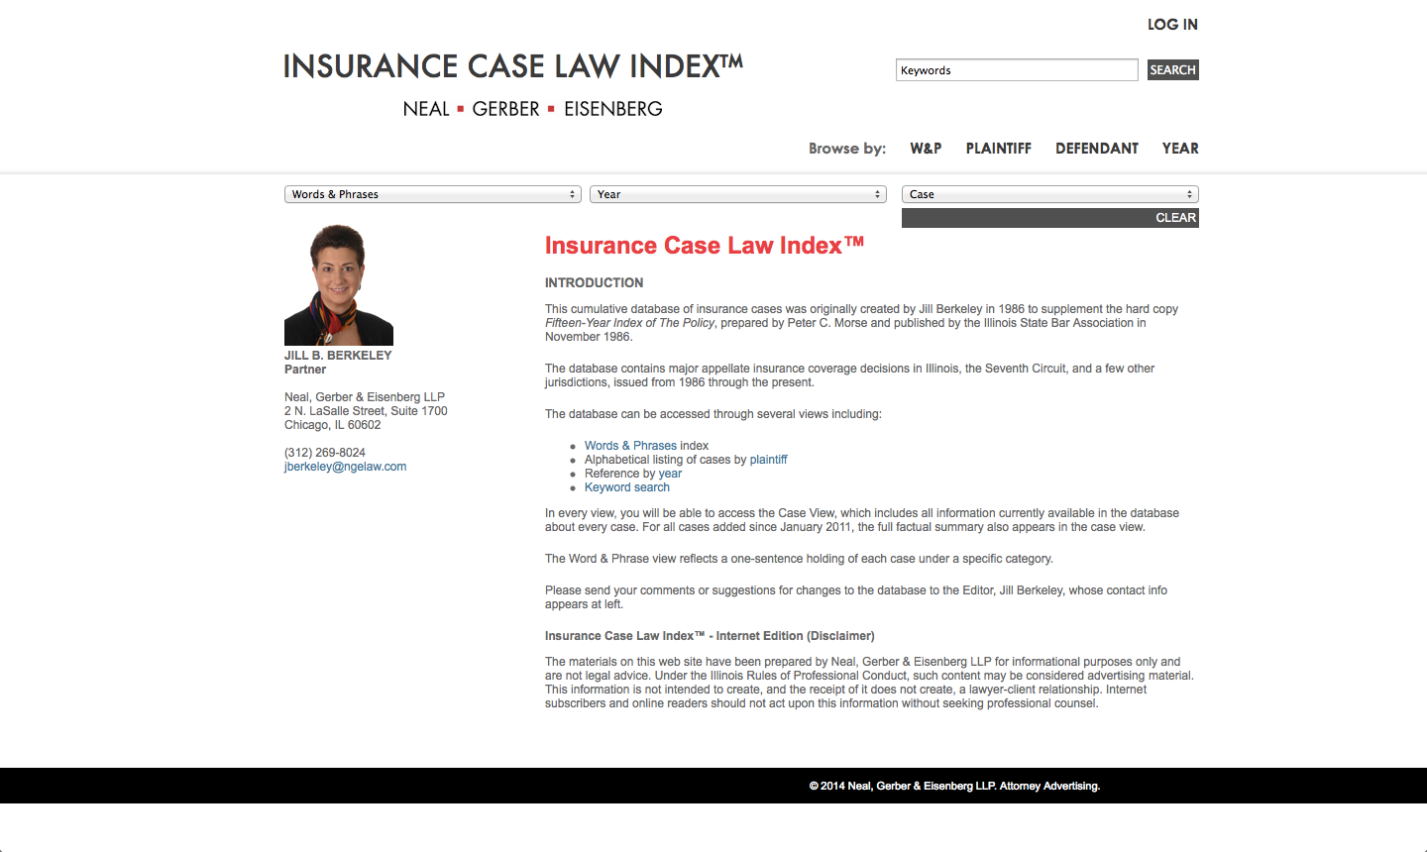Image resolution: width=1427 pixels, height=852 pixels.
Task: Open the Keyword search link
Action: (627, 487)
